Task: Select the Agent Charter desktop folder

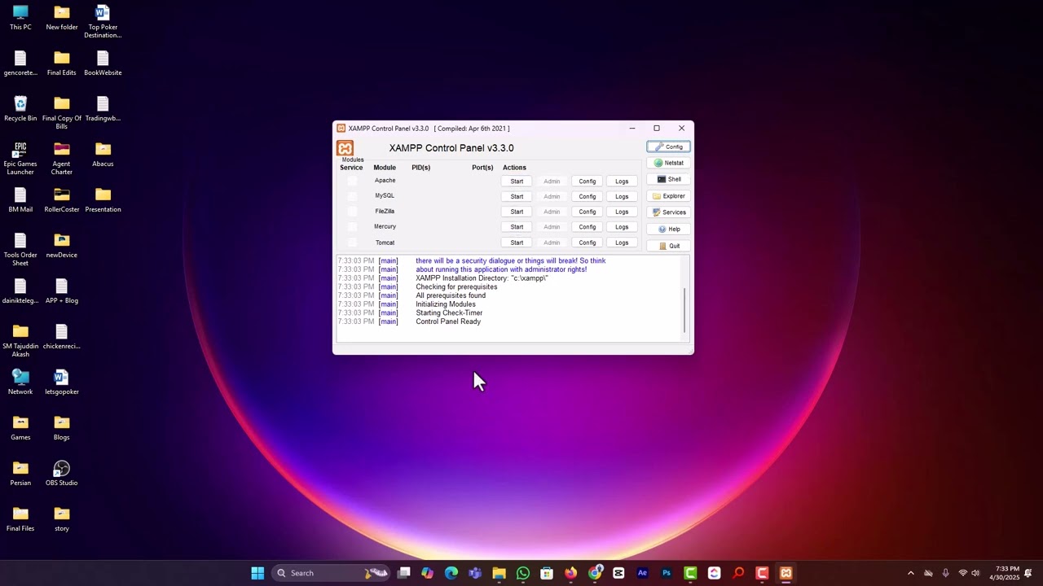Action: point(62,159)
